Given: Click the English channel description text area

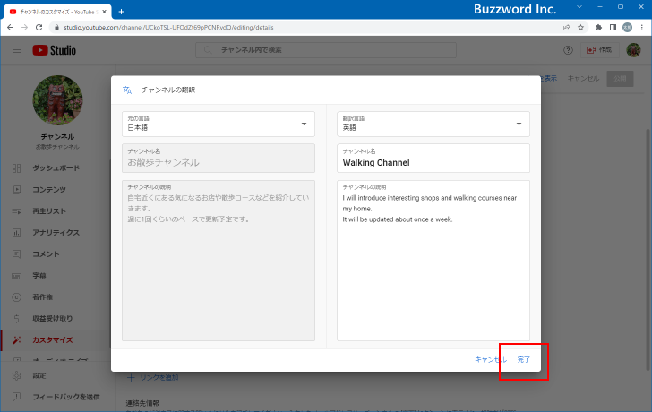Looking at the screenshot, I should 433,261.
